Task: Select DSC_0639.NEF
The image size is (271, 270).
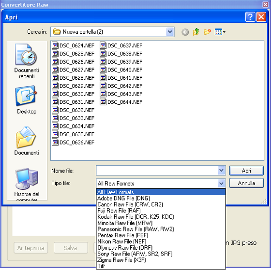Action: pos(121,62)
